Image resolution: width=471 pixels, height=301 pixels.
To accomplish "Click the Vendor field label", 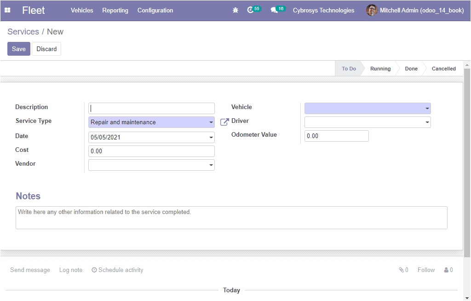I will 25,163.
